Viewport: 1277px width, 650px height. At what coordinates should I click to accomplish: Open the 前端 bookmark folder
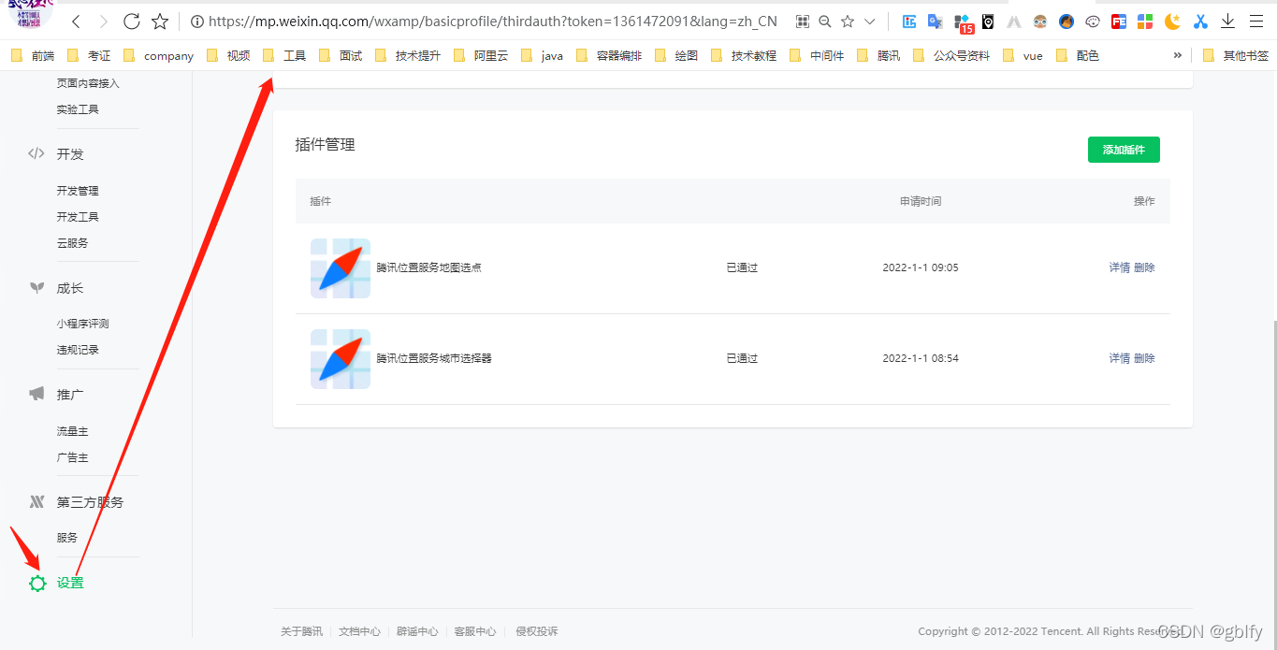[33, 55]
